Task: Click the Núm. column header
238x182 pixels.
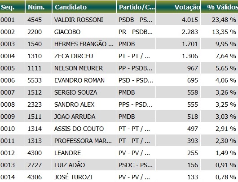Action: [x=39, y=7]
